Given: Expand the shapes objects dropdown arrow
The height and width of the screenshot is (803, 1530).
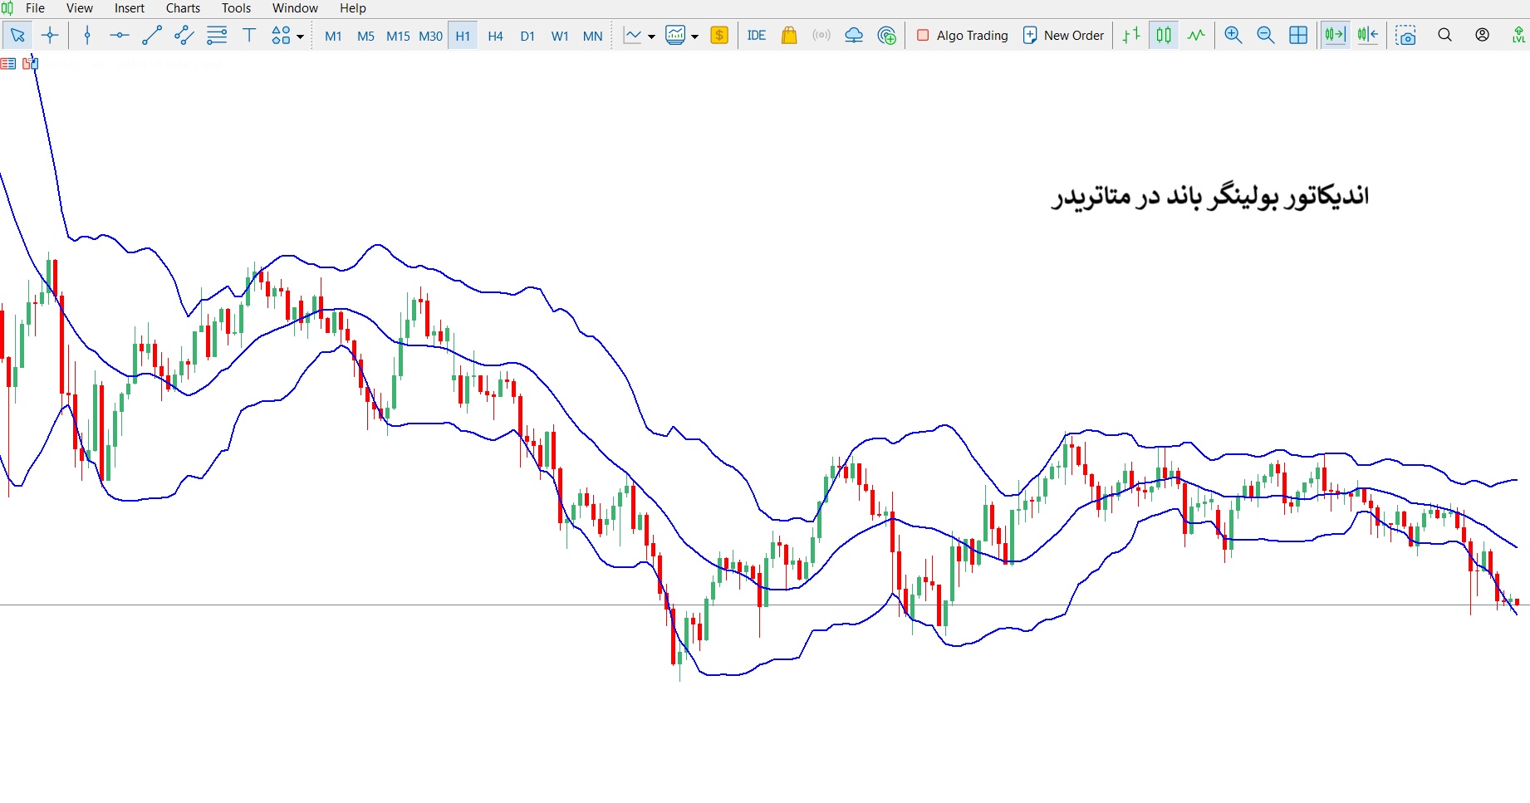Looking at the screenshot, I should point(300,37).
